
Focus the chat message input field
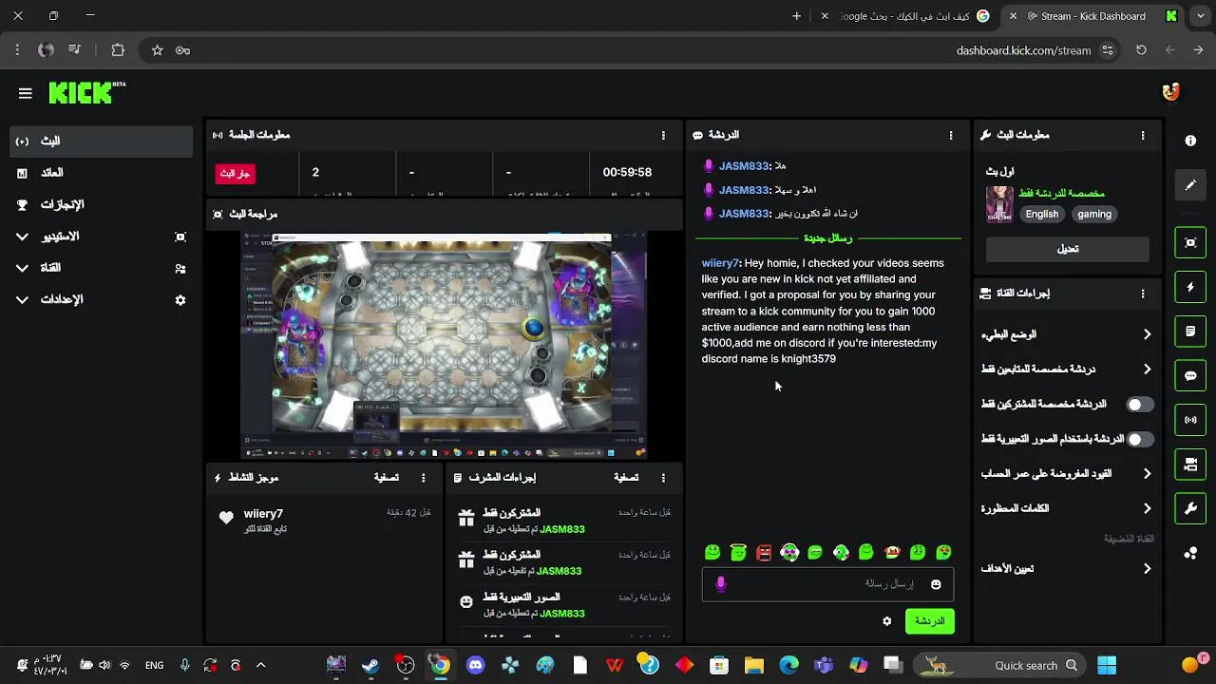point(827,584)
